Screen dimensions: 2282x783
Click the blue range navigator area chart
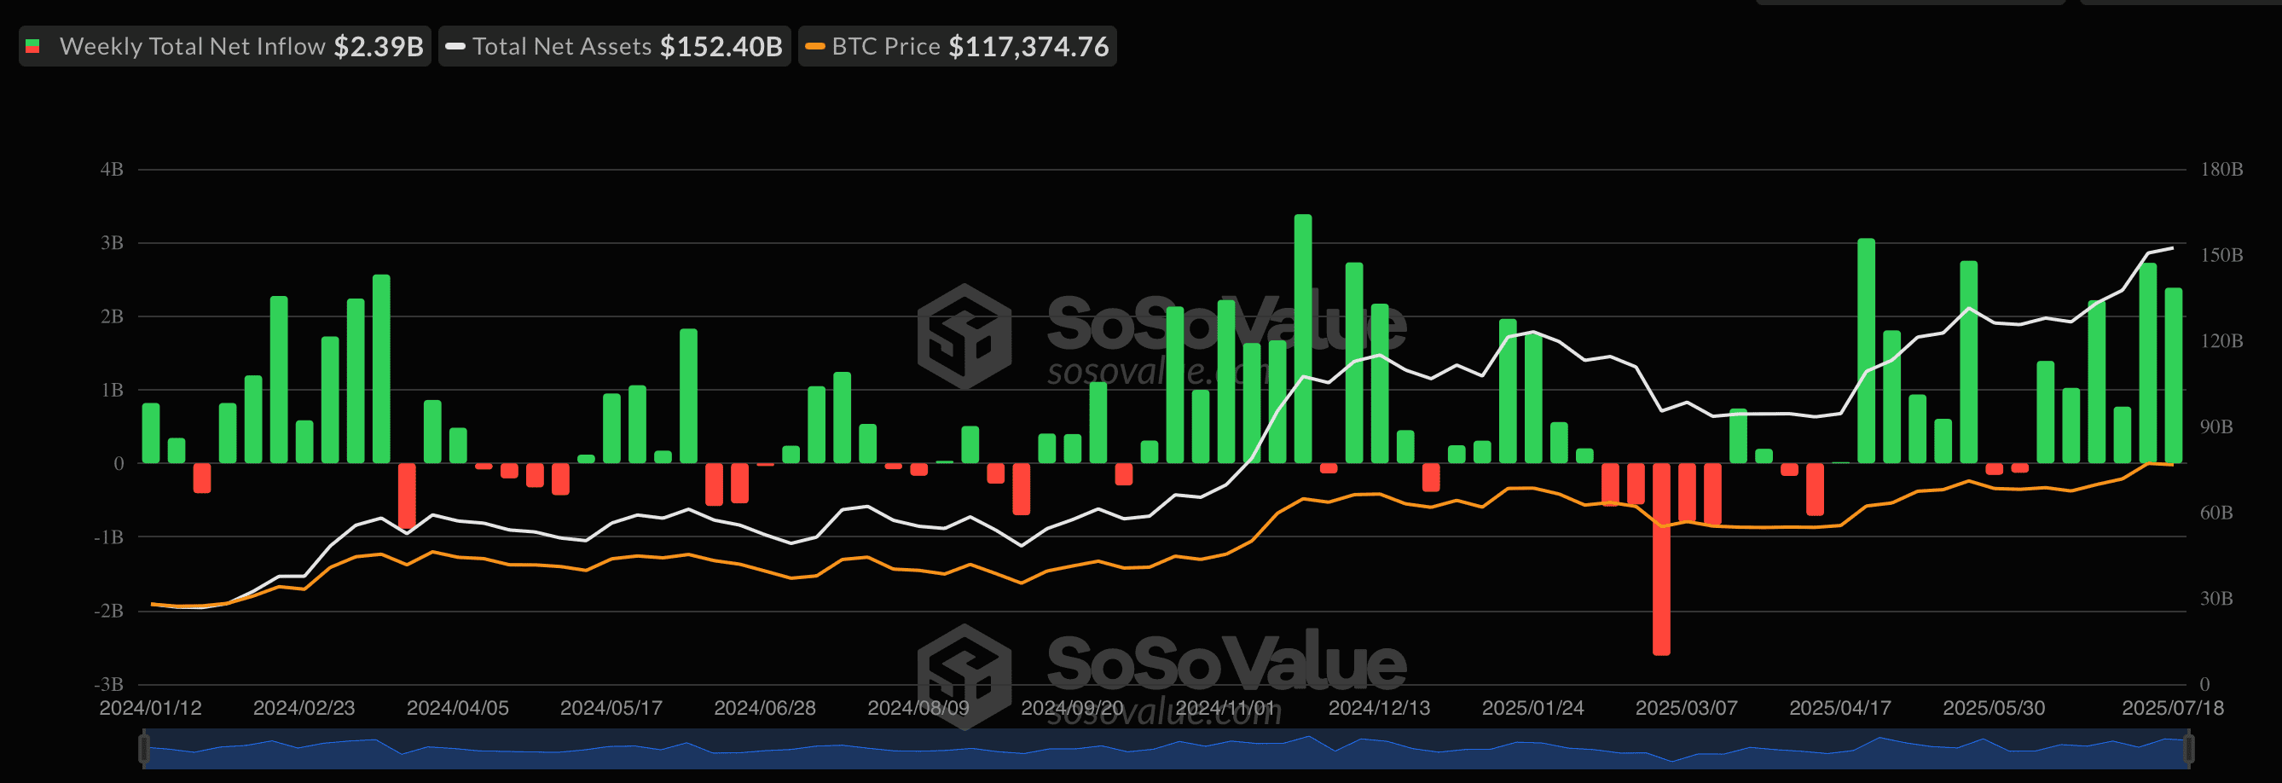tap(1166, 750)
